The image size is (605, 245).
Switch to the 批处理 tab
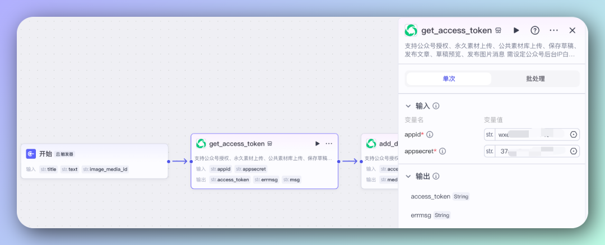click(x=535, y=78)
